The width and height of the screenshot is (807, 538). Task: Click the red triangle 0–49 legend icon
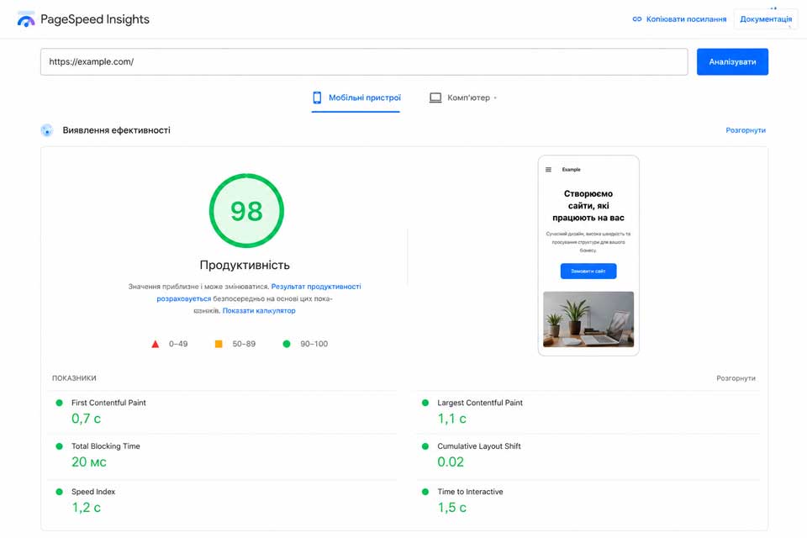156,344
